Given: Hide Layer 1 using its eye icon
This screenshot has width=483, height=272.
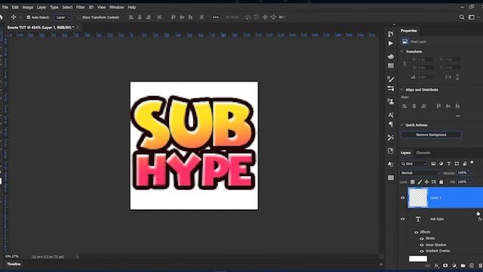Looking at the screenshot, I should [x=402, y=198].
